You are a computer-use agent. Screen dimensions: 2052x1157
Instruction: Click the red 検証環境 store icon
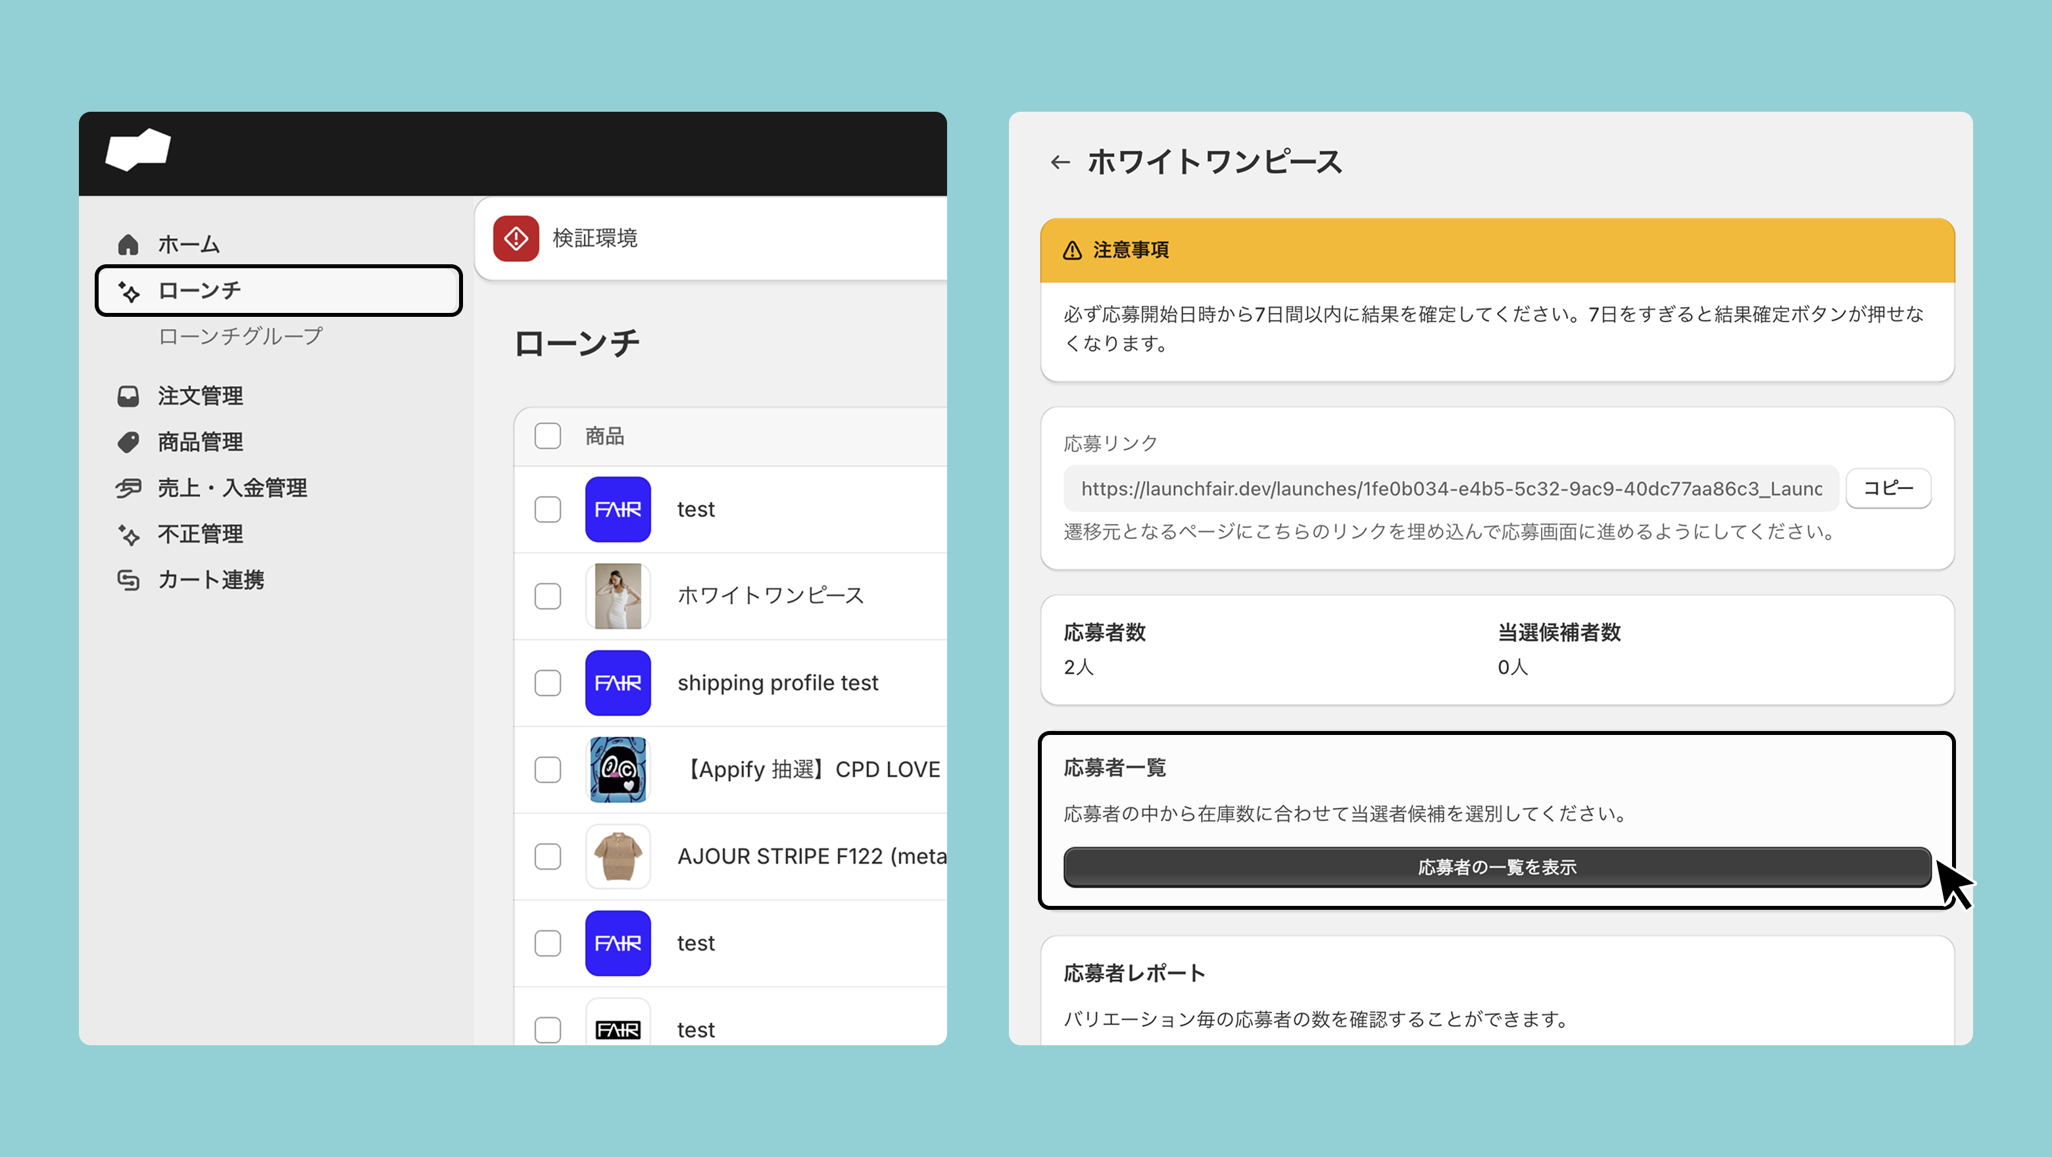coord(516,238)
